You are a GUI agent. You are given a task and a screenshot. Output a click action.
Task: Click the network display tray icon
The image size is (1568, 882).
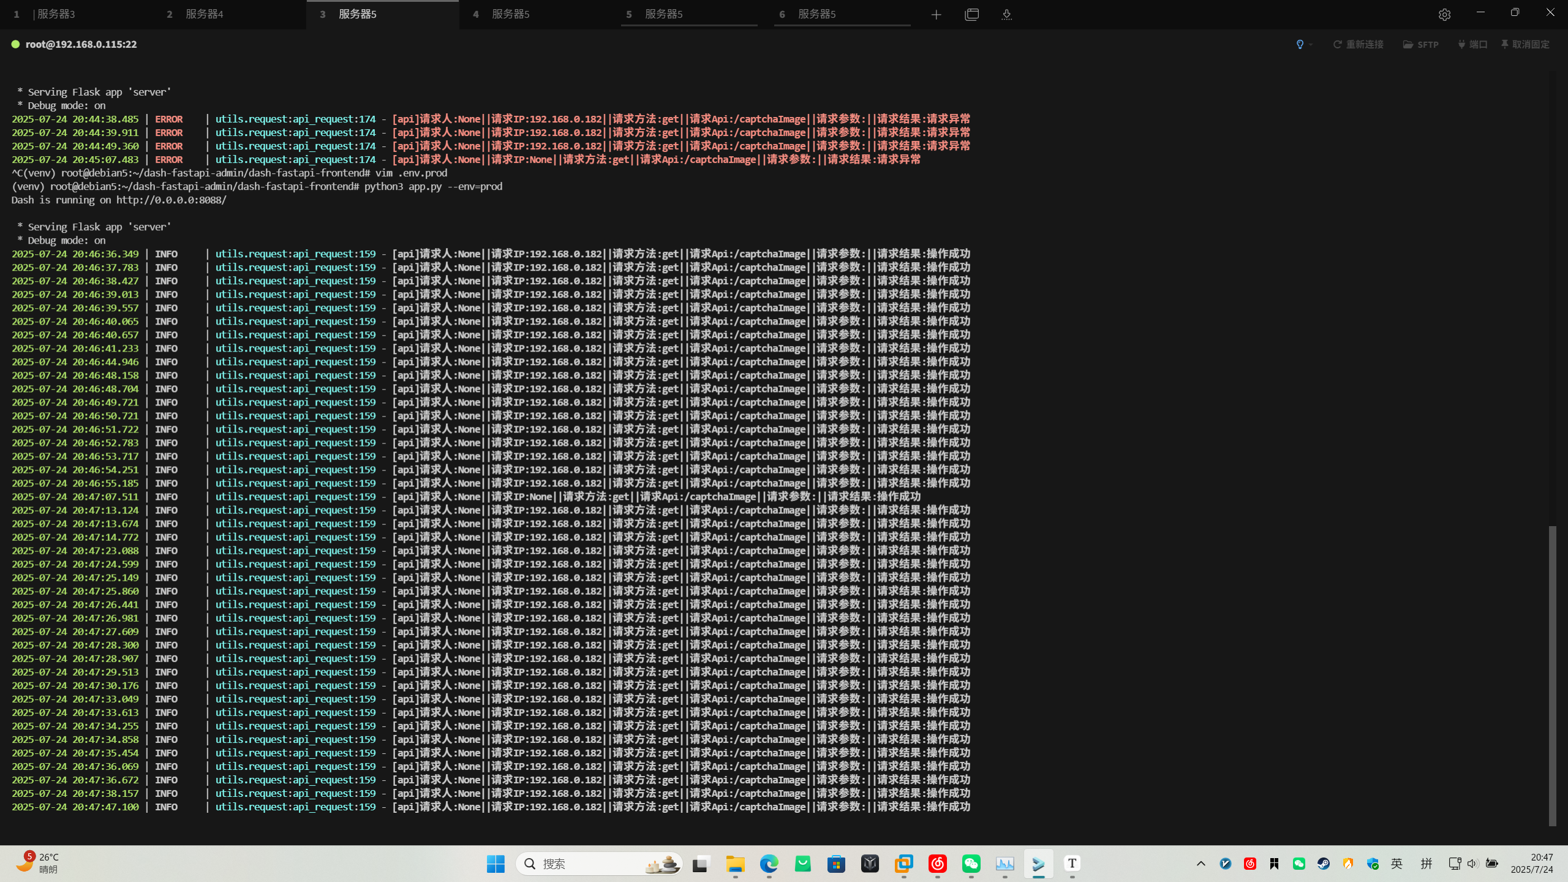coord(1455,864)
